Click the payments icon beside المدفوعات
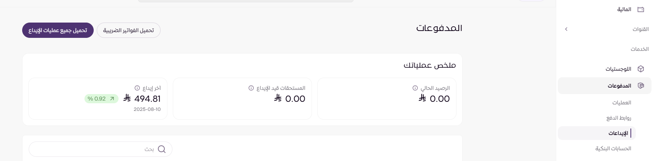653x161 pixels. (641, 86)
